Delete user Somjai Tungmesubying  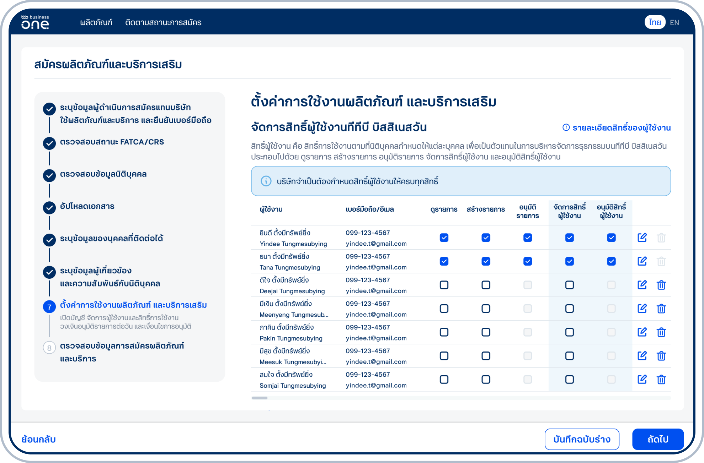pos(661,379)
